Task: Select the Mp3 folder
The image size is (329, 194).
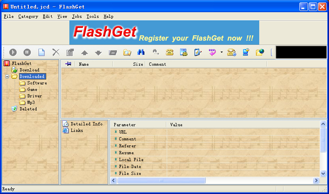Action: (31, 102)
